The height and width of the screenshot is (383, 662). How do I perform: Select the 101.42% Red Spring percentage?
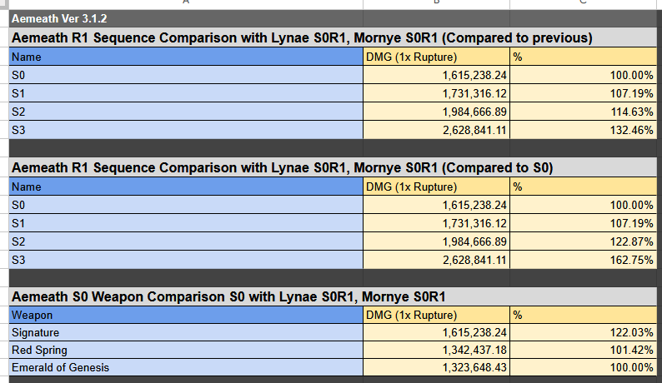click(583, 350)
